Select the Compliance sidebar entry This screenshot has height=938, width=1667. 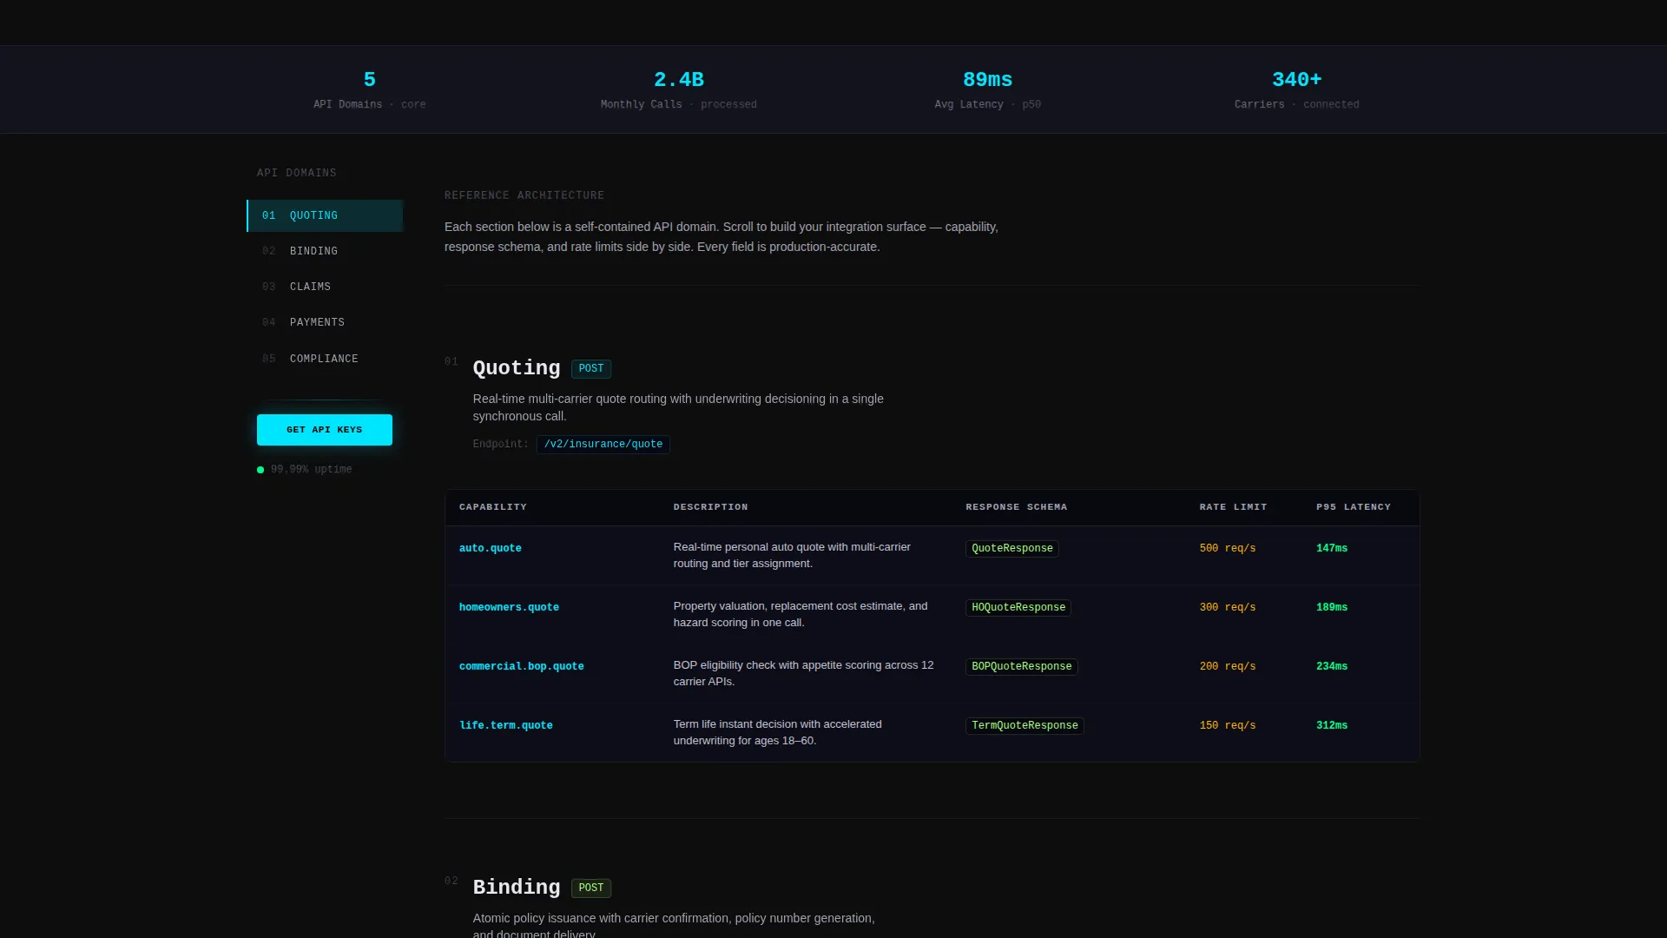click(325, 359)
